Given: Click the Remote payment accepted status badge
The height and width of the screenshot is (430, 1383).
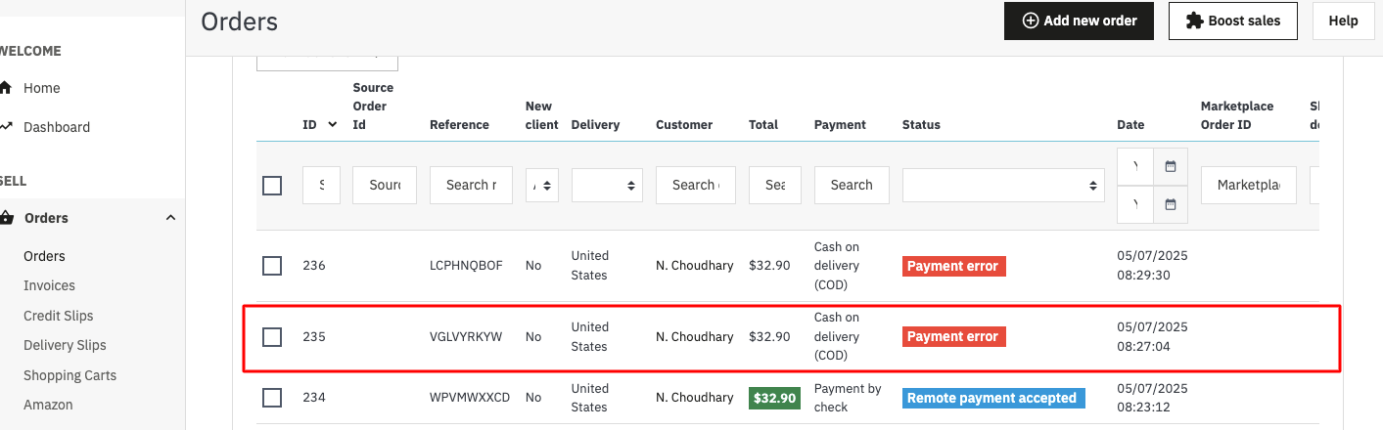Looking at the screenshot, I should tap(992, 398).
